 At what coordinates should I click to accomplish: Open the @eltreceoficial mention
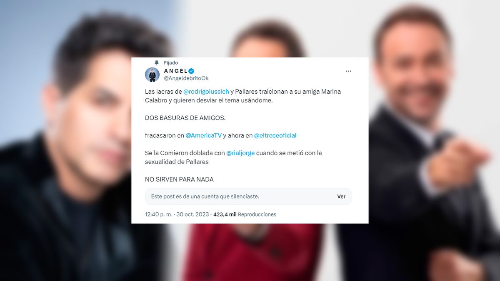[x=275, y=135]
